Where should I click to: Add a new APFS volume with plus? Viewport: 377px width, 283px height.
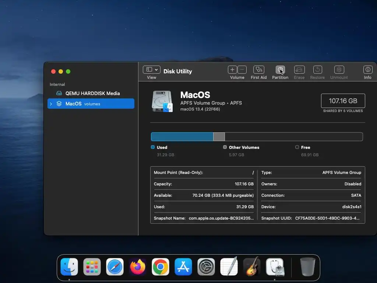point(232,70)
